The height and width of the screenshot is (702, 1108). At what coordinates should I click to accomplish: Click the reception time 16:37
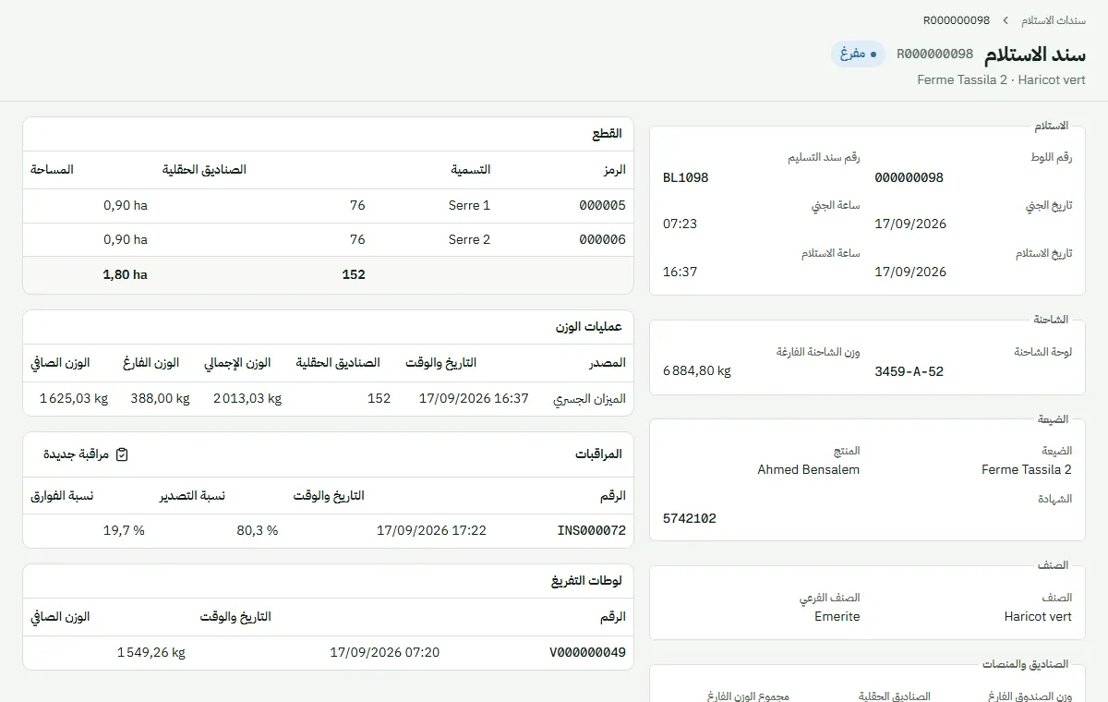click(x=680, y=272)
